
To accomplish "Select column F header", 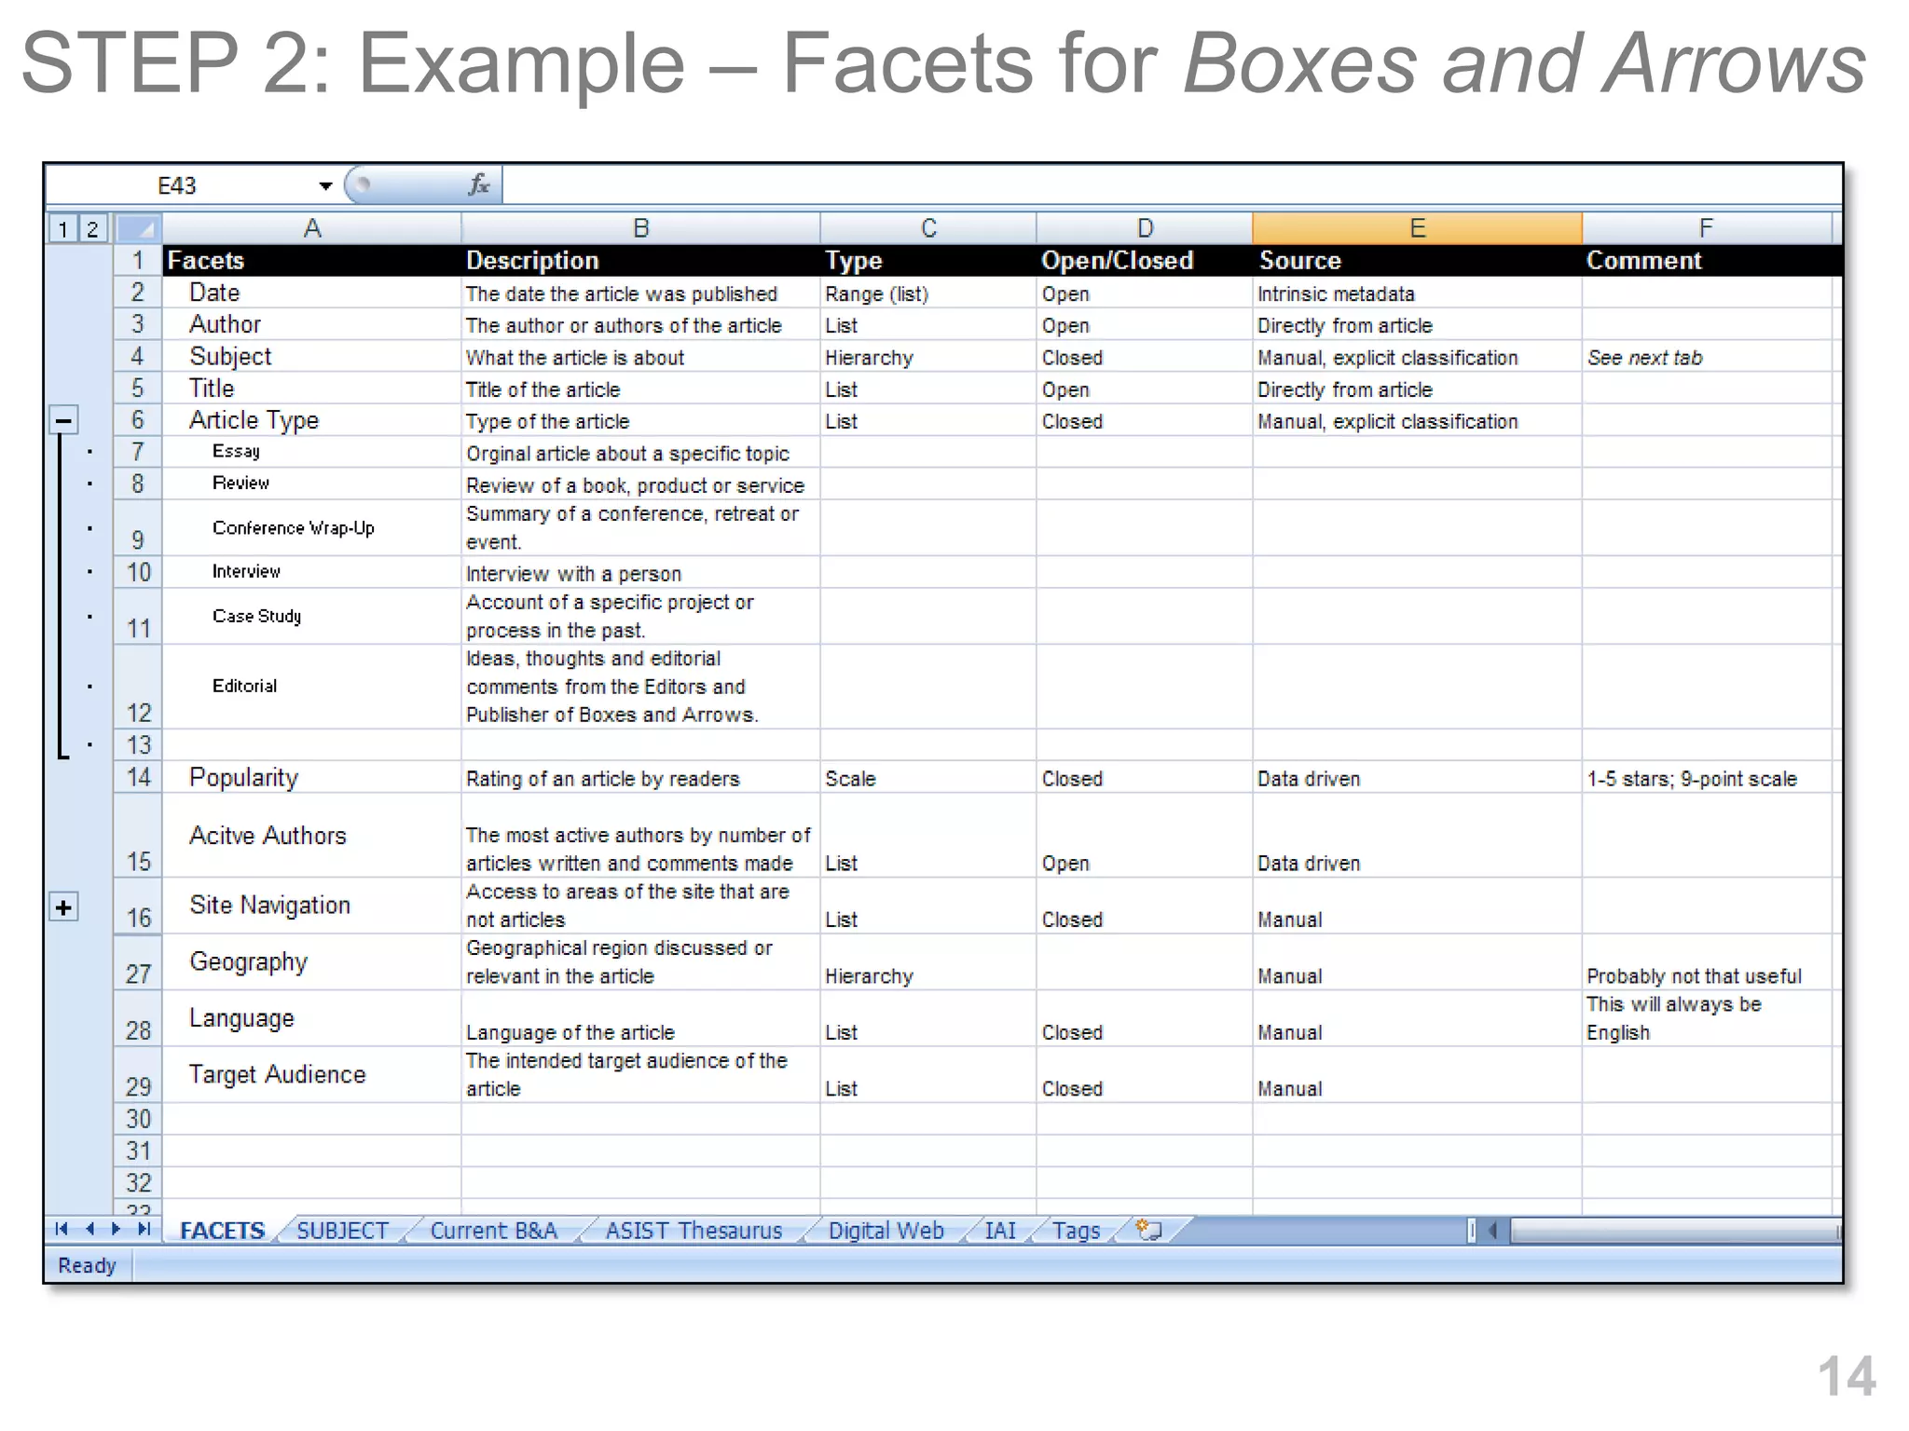I will (1706, 228).
